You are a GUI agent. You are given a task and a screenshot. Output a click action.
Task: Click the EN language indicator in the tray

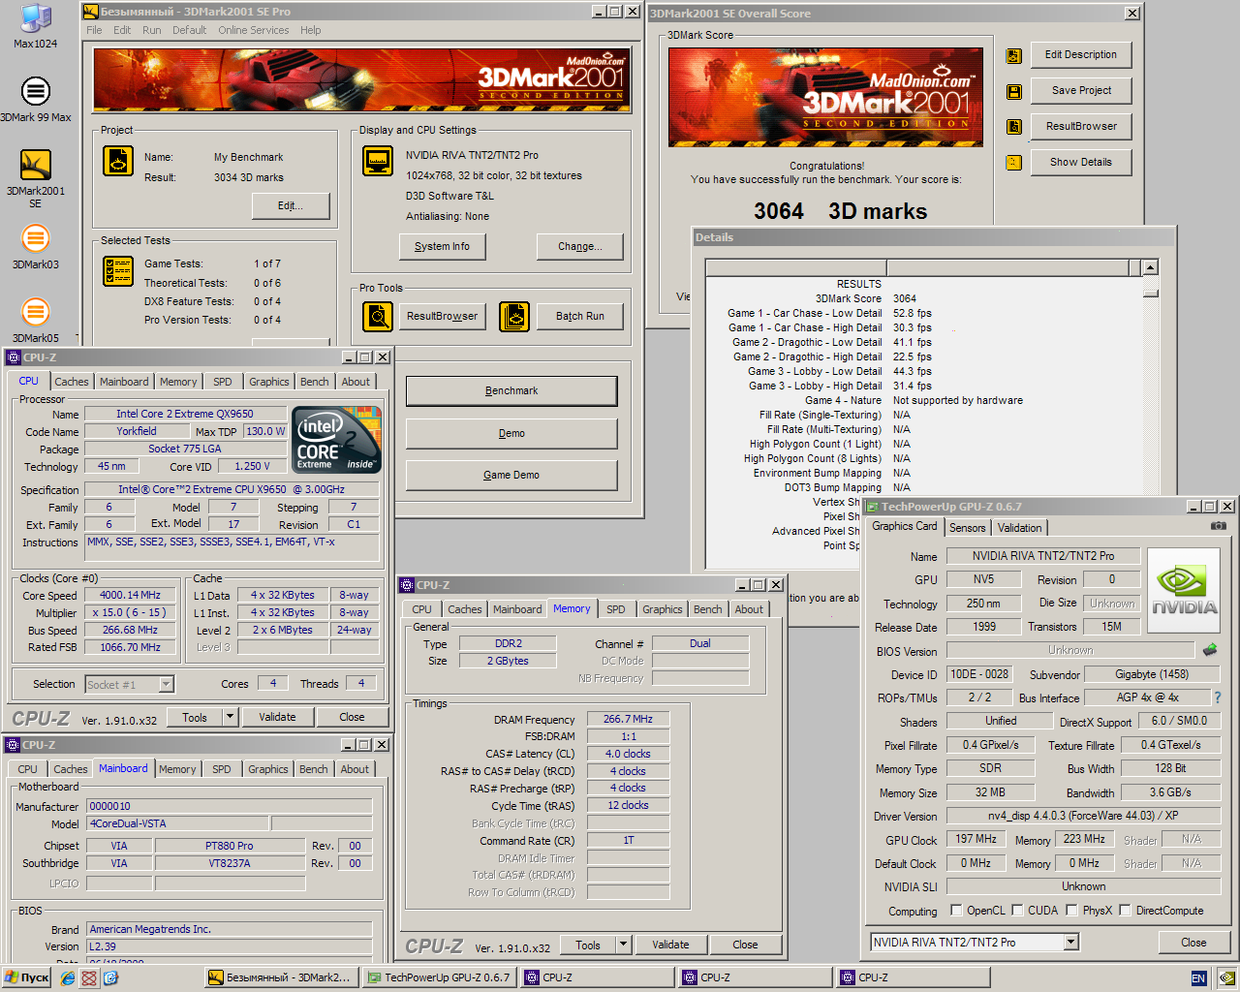[x=1198, y=978]
